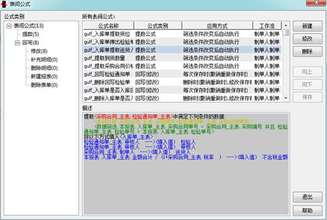Select the 补充明细(0) category
The height and width of the screenshot is (220, 327).
click(x=44, y=60)
